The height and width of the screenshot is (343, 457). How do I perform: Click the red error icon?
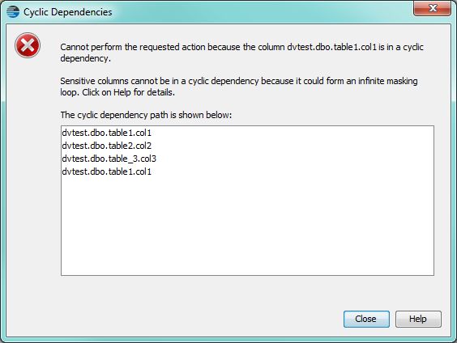(x=28, y=45)
